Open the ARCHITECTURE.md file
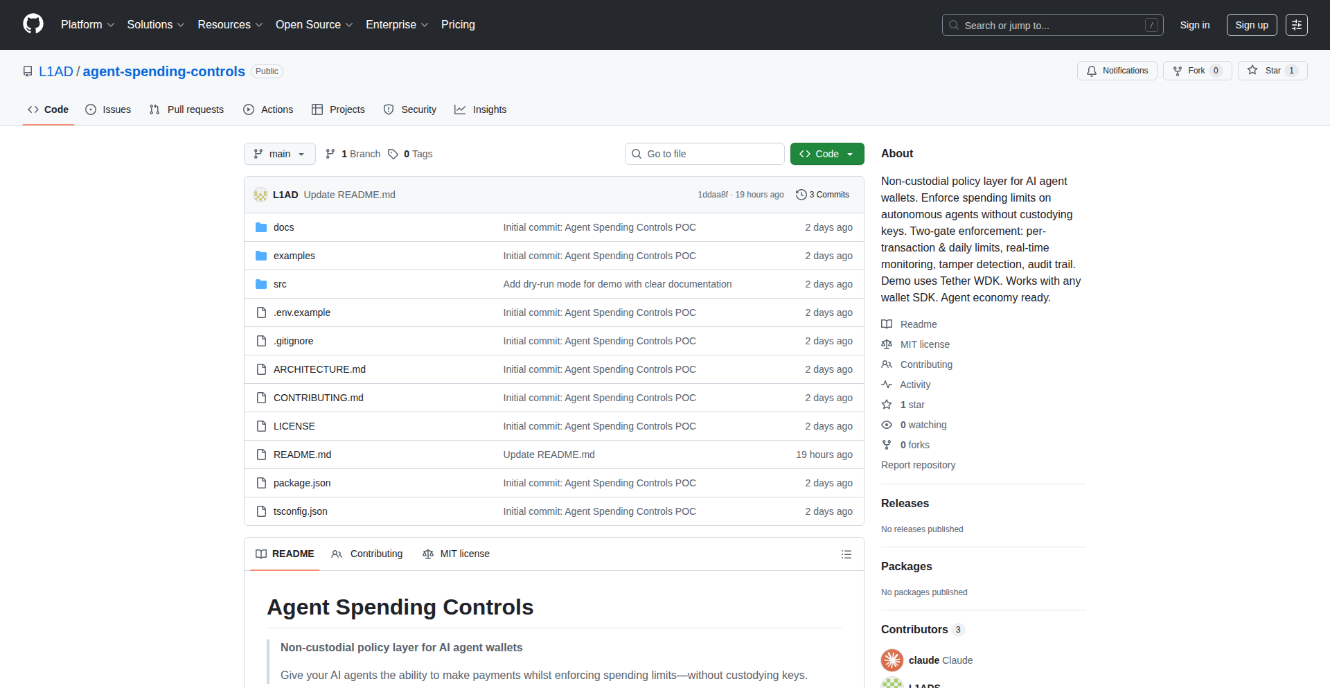Viewport: 1330px width, 688px height. (319, 369)
